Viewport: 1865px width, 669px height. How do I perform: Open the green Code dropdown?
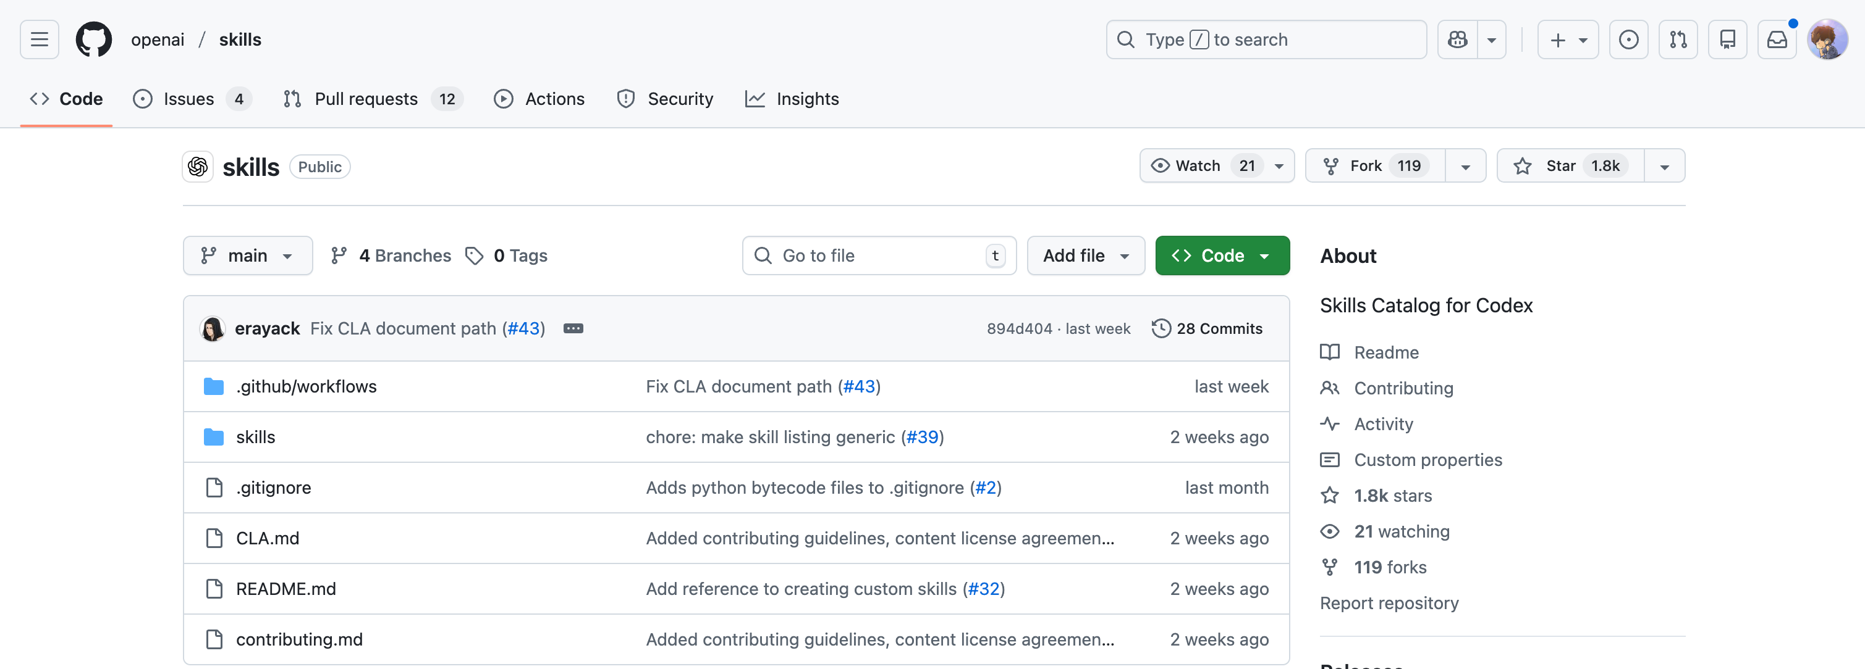coord(1221,256)
